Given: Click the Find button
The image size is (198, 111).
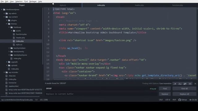Looking at the screenshot, I should [165, 88].
